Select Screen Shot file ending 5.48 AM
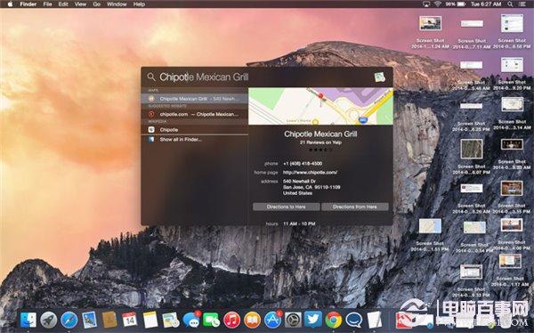Viewport: 534px width, 333px height. point(472,75)
